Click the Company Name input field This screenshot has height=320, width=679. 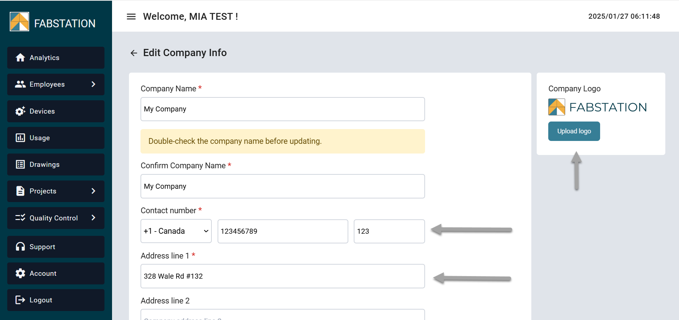(282, 109)
